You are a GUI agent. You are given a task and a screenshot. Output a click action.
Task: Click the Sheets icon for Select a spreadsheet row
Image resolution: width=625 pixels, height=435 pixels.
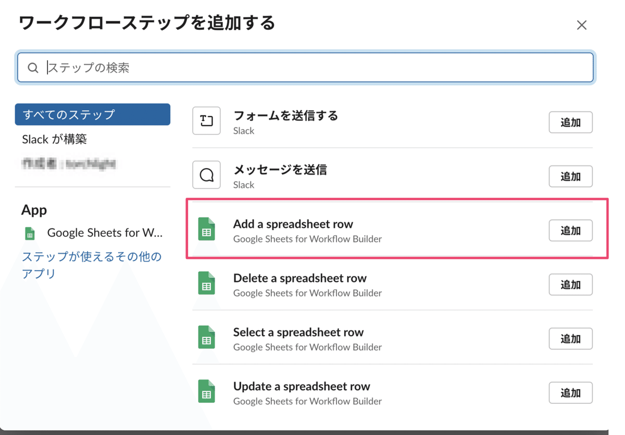206,338
